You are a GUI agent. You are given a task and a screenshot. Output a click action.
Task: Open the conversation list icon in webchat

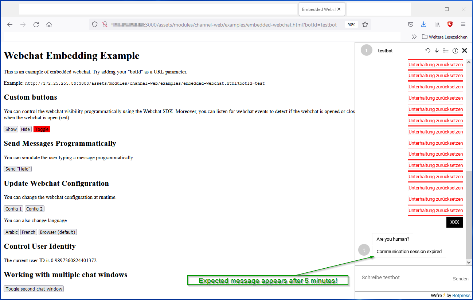[x=446, y=51]
